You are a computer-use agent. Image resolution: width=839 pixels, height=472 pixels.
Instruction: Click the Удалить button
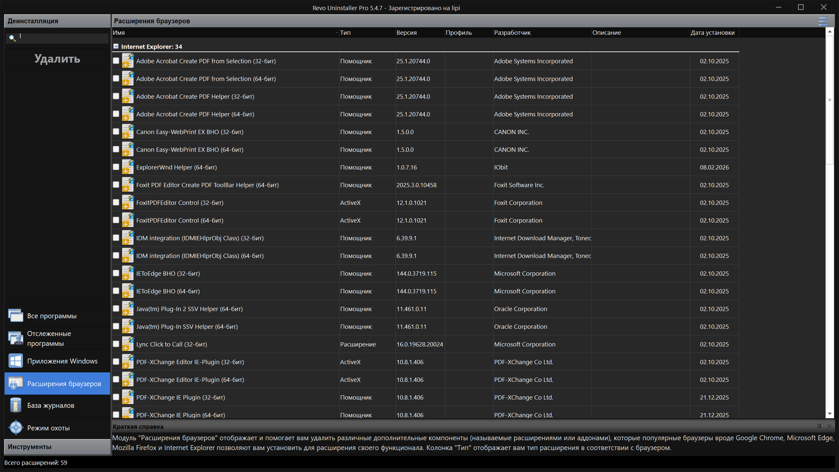pyautogui.click(x=57, y=59)
